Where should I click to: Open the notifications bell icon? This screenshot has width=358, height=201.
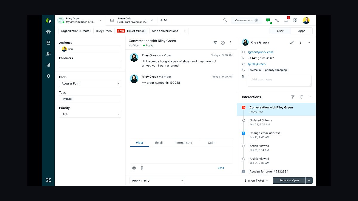pyautogui.click(x=286, y=20)
